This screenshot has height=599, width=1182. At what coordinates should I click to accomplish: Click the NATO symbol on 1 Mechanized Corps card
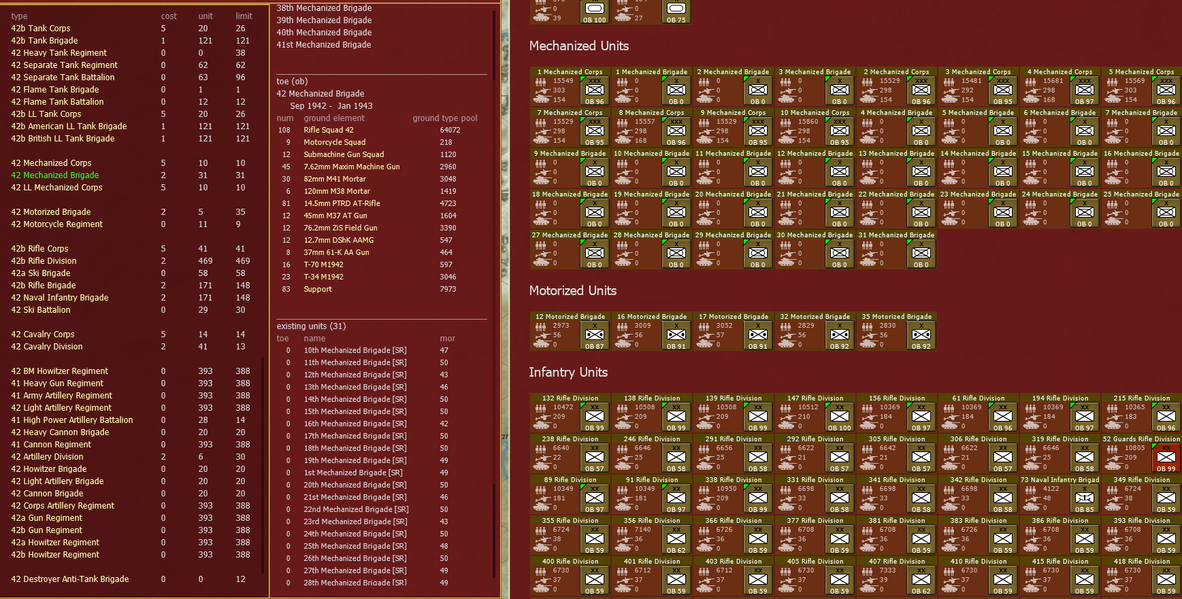(x=595, y=90)
